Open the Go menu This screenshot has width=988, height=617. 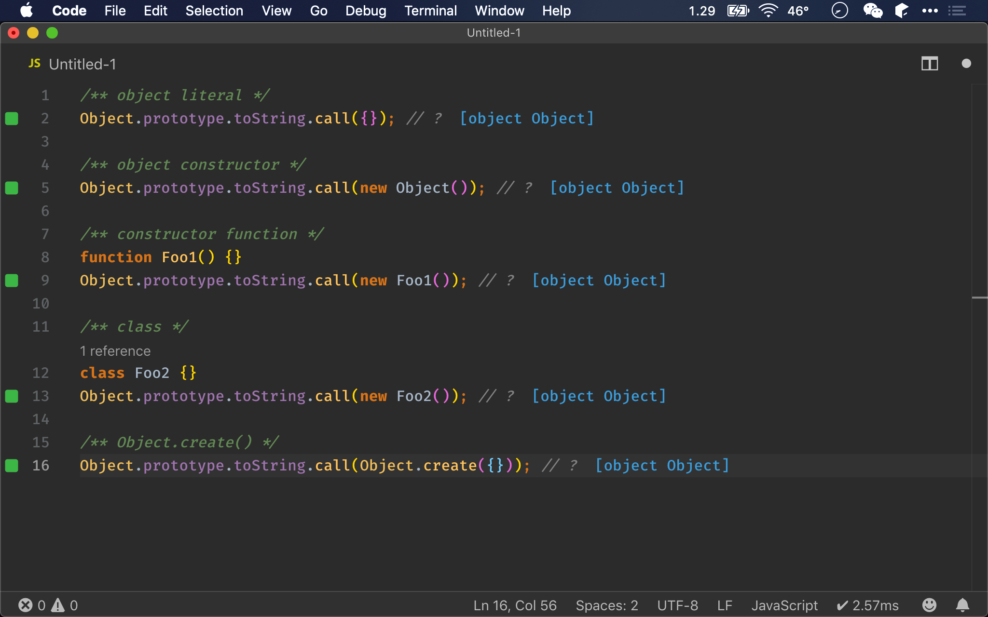pyautogui.click(x=319, y=11)
